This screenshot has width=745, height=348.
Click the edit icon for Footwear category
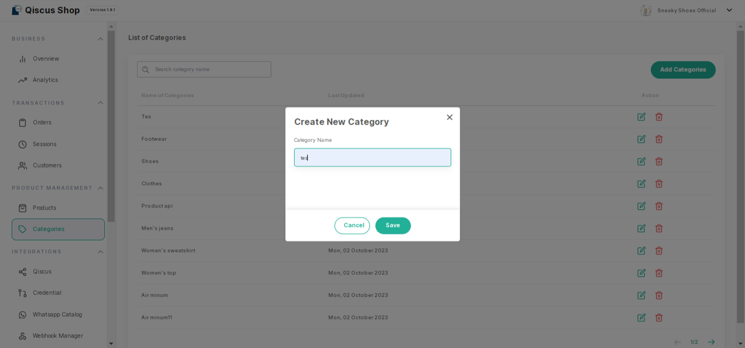pyautogui.click(x=641, y=139)
